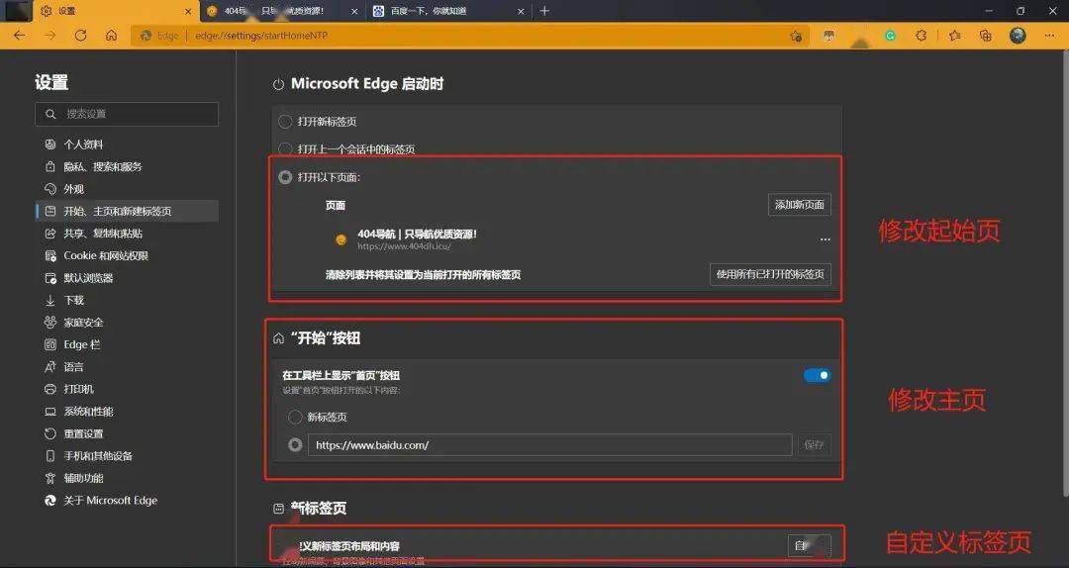1069x568 pixels.
Task: Click the 添加新页面 button
Action: tap(799, 205)
